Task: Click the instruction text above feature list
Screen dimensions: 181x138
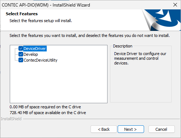Action: (90, 35)
